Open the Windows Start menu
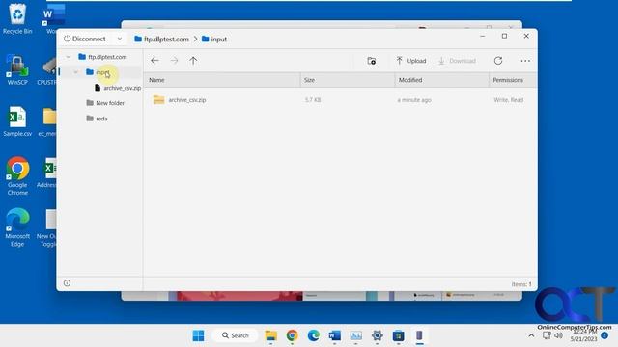 pyautogui.click(x=198, y=335)
